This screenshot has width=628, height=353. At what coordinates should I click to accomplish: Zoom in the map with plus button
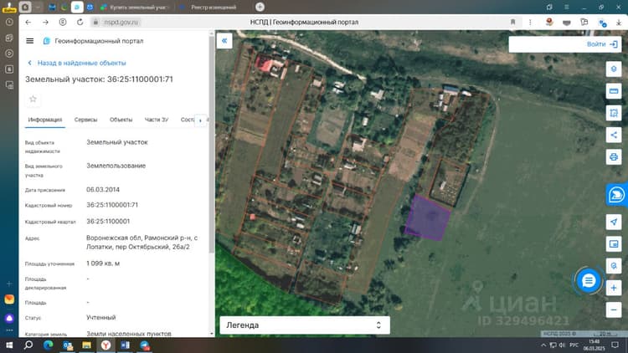(x=614, y=288)
